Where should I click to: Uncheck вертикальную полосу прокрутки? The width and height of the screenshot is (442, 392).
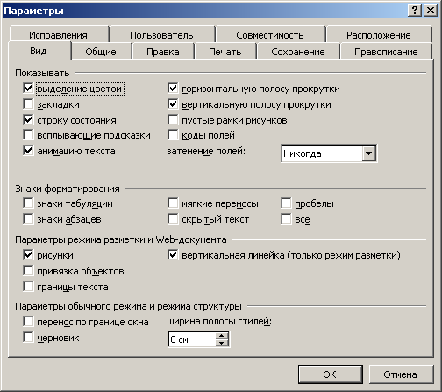click(173, 103)
